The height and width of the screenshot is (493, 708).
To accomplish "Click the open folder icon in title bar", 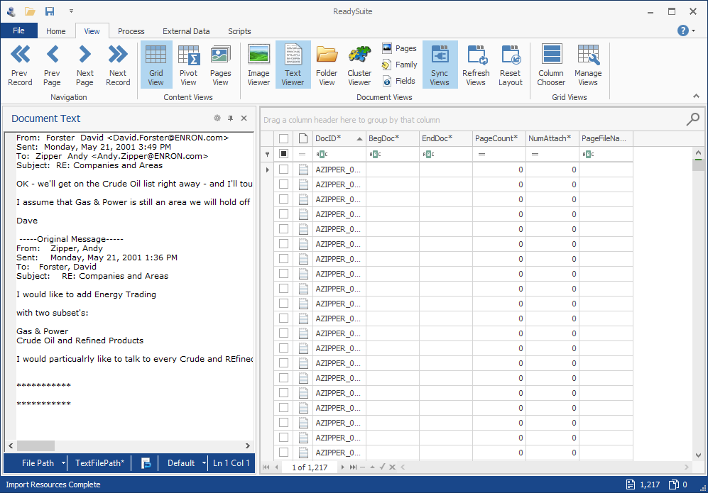I will tap(31, 11).
